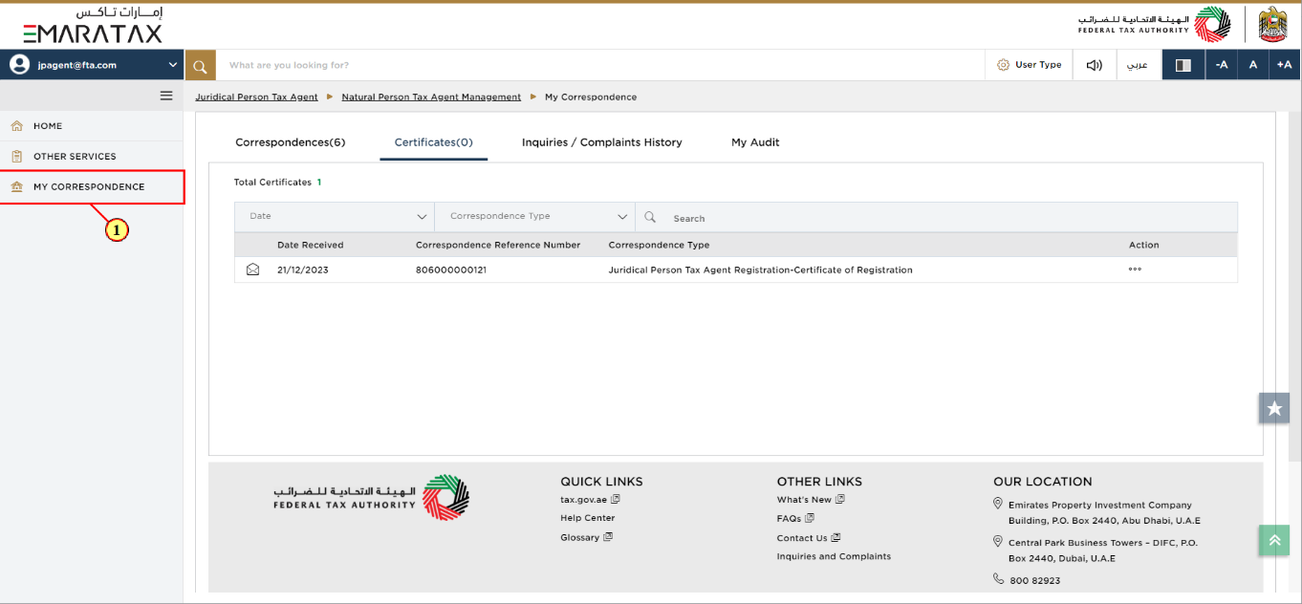Open the tax.gov.ae quick link
This screenshot has width=1302, height=604.
pos(583,499)
